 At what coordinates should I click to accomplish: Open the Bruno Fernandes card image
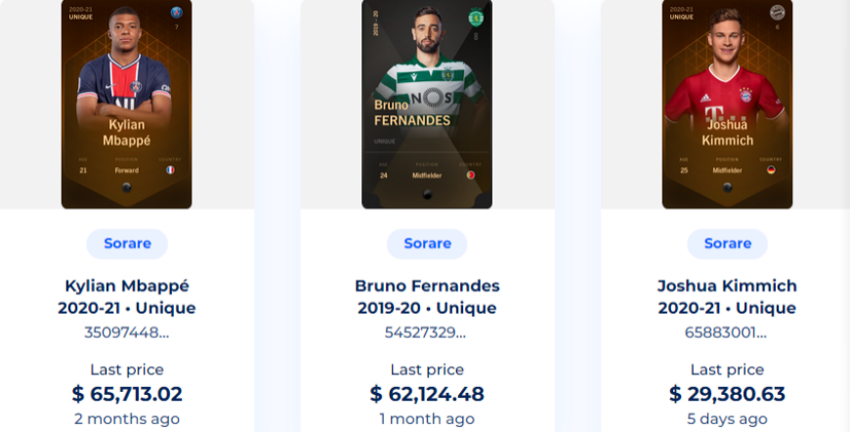click(x=427, y=104)
